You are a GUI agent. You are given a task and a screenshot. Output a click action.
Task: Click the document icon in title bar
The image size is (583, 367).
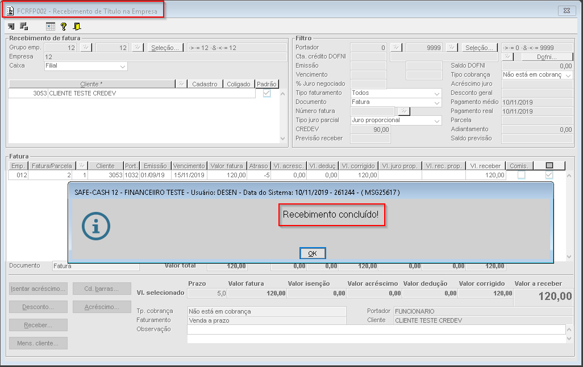point(10,11)
